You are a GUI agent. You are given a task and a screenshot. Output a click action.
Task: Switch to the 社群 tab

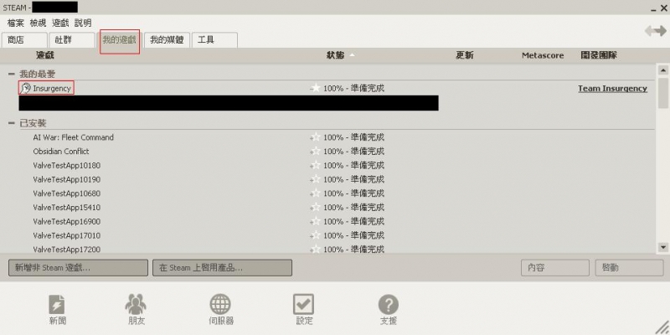[72, 40]
